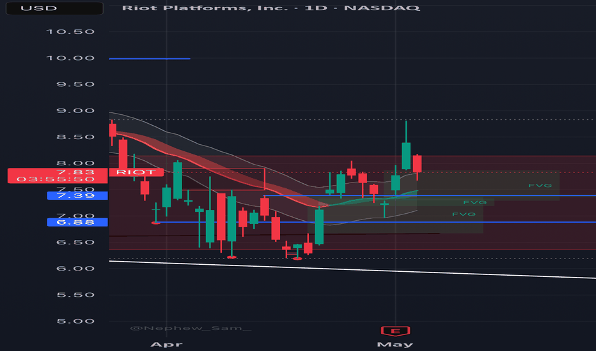Click the 6.00 price axis label
This screenshot has height=351, width=596.
click(x=75, y=269)
